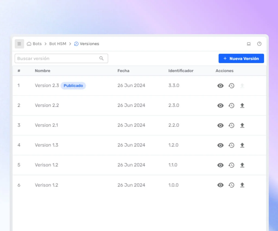
Task: Click the Fecha column header
Action: coord(123,71)
